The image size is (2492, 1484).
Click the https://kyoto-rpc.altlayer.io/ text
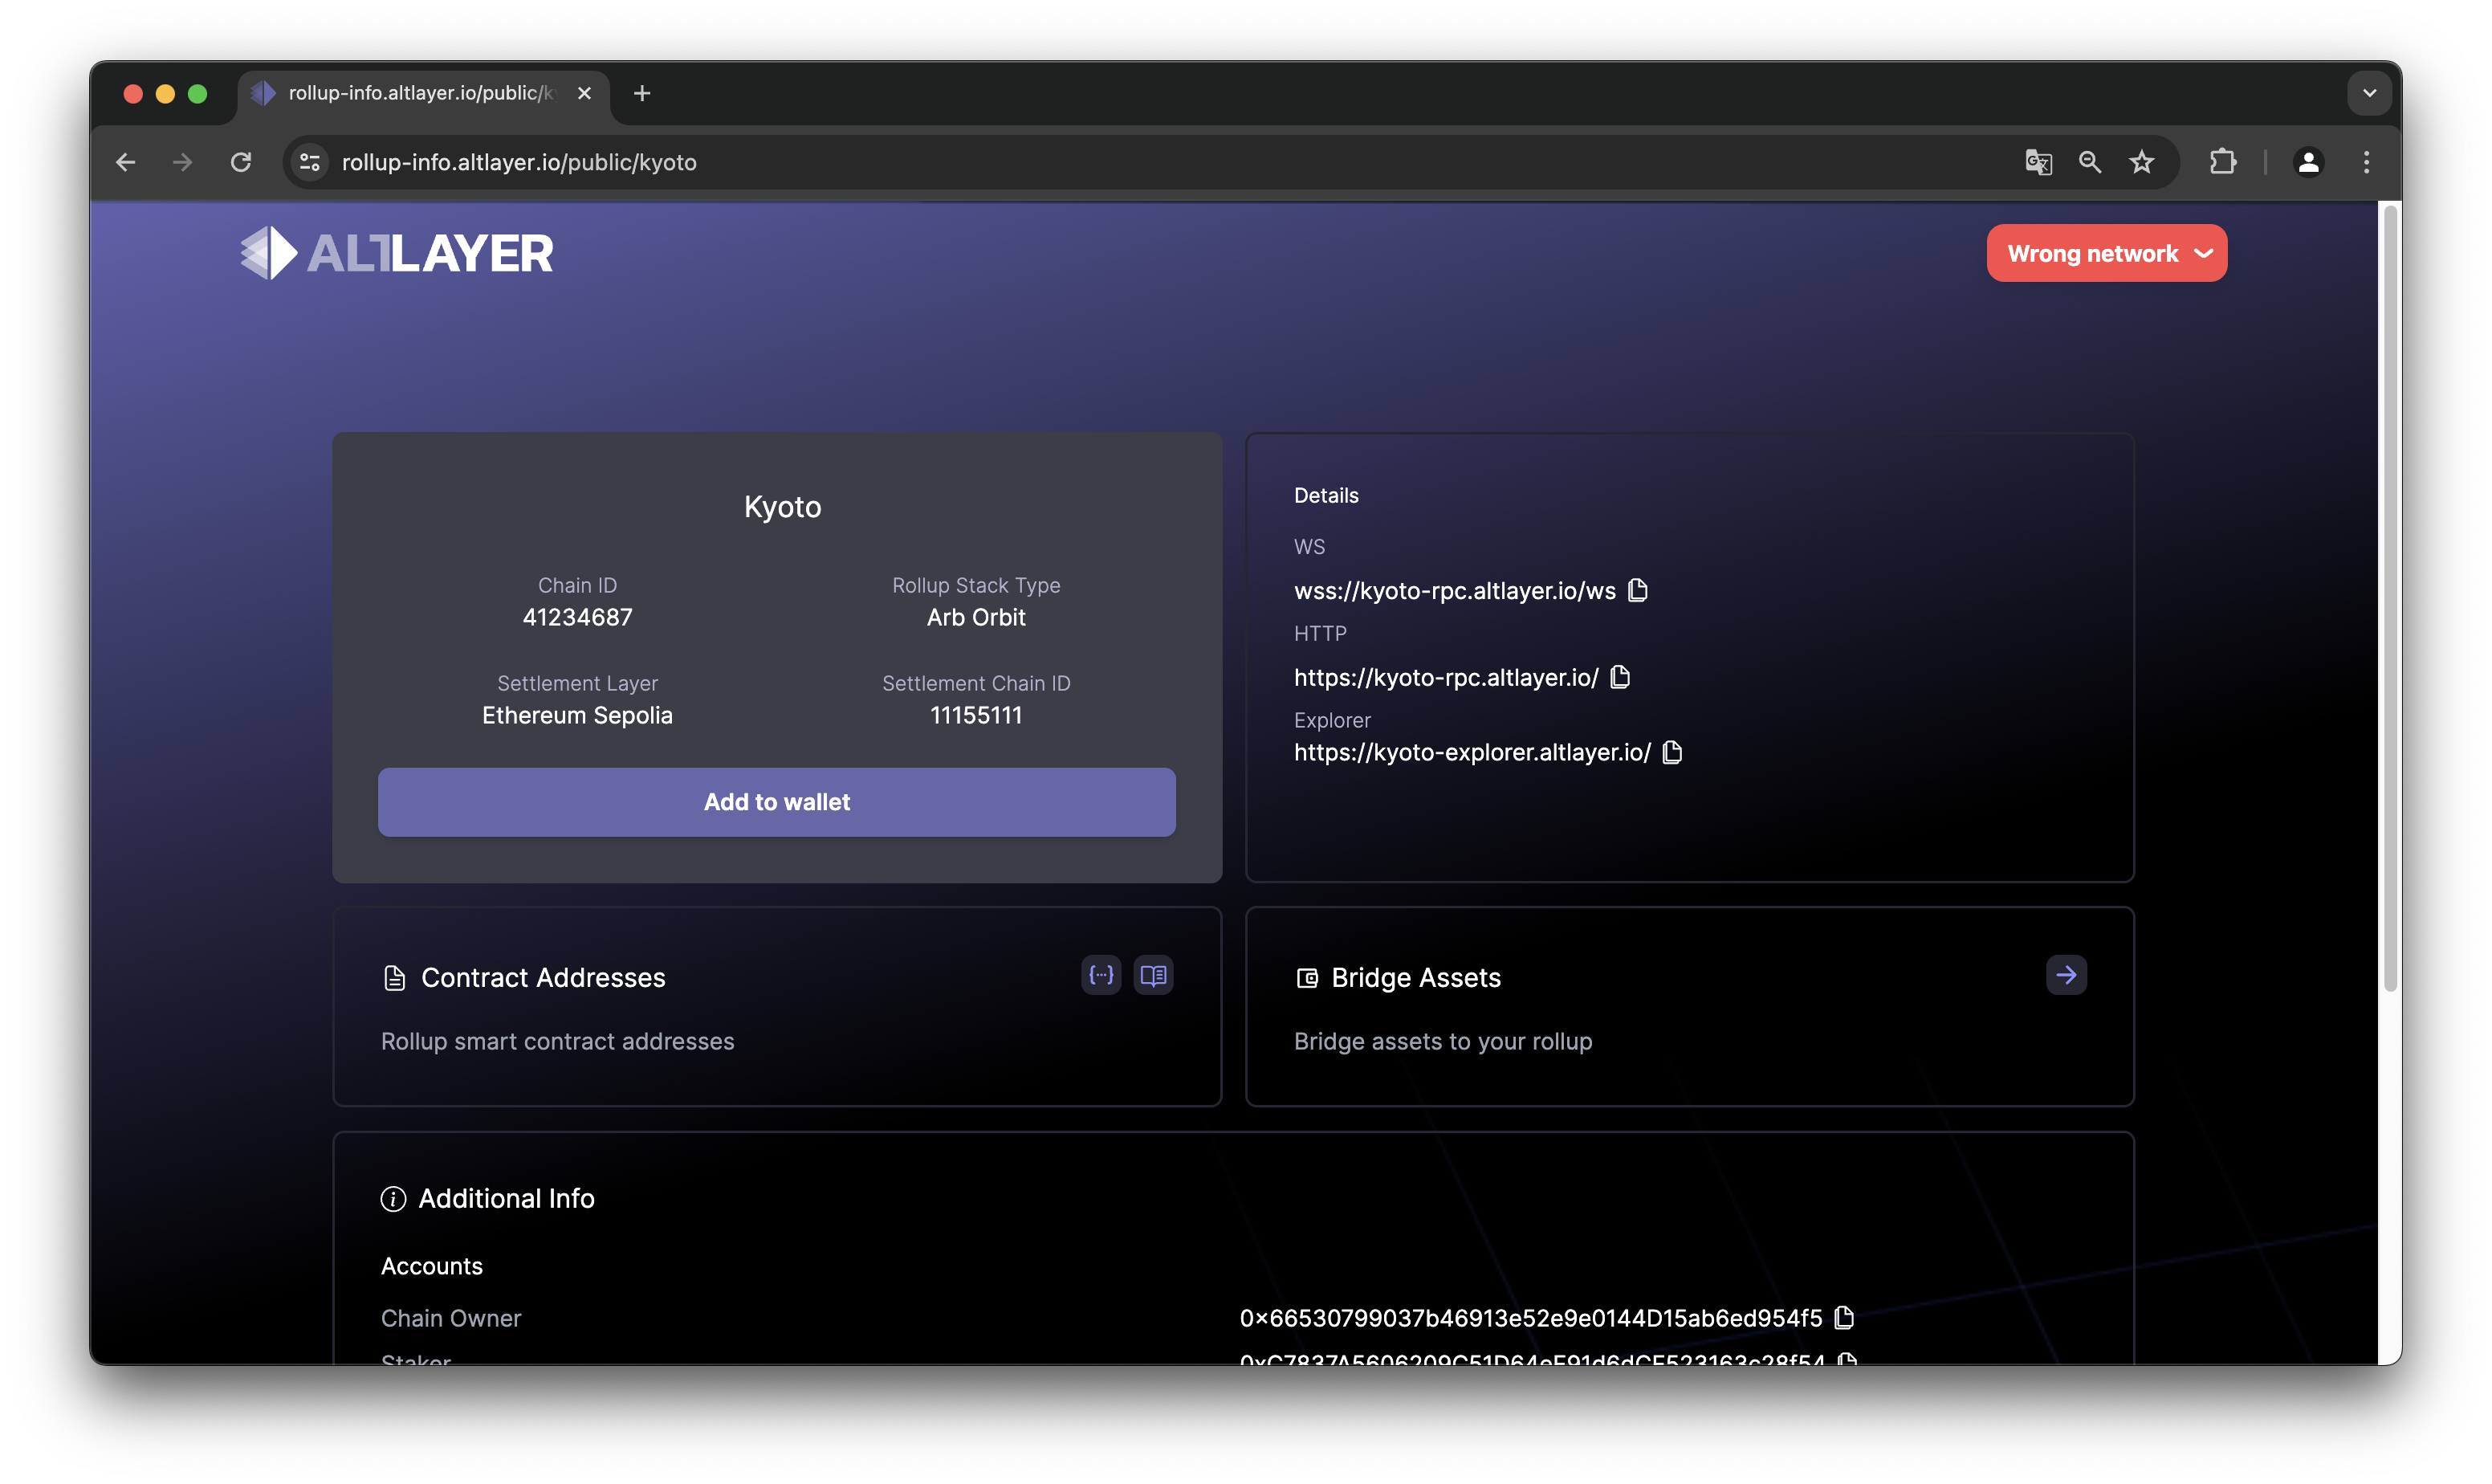(x=1447, y=678)
